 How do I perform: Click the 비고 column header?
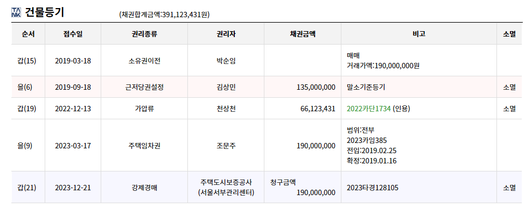point(419,34)
